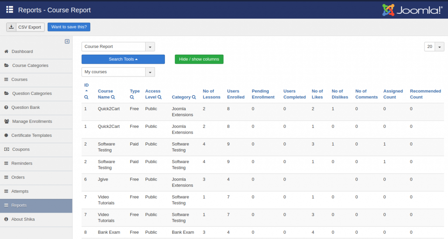Screen dimensions: 448x239
Task: Open the grid menu icon in header
Action: tap(9, 9)
